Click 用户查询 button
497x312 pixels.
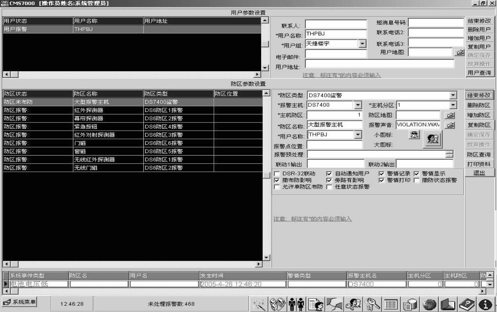pyautogui.click(x=479, y=72)
